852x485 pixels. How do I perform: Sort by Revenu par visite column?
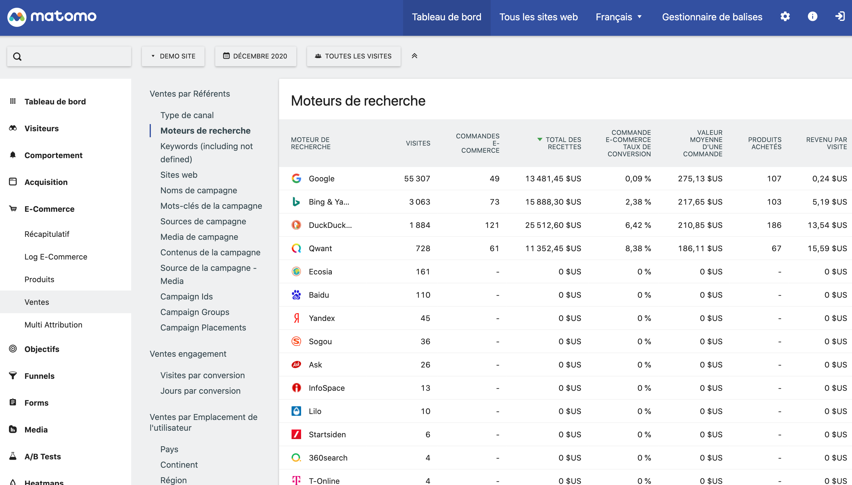(x=826, y=143)
